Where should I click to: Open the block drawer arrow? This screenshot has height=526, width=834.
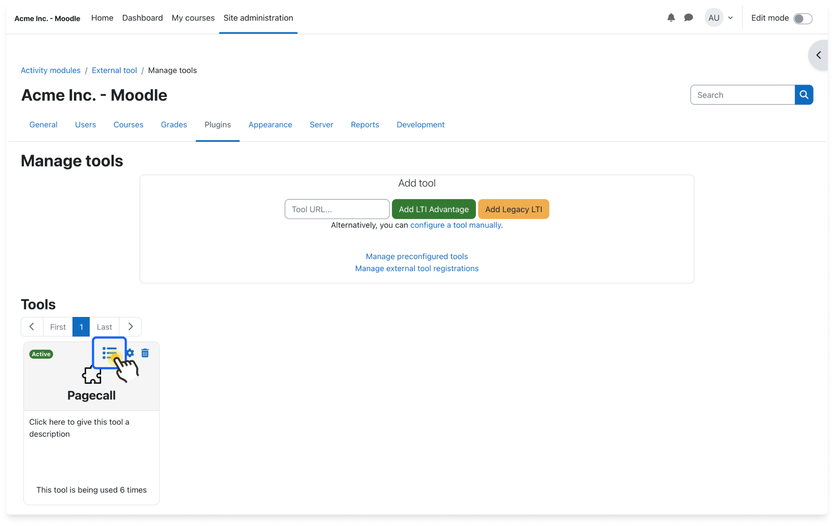pos(818,55)
